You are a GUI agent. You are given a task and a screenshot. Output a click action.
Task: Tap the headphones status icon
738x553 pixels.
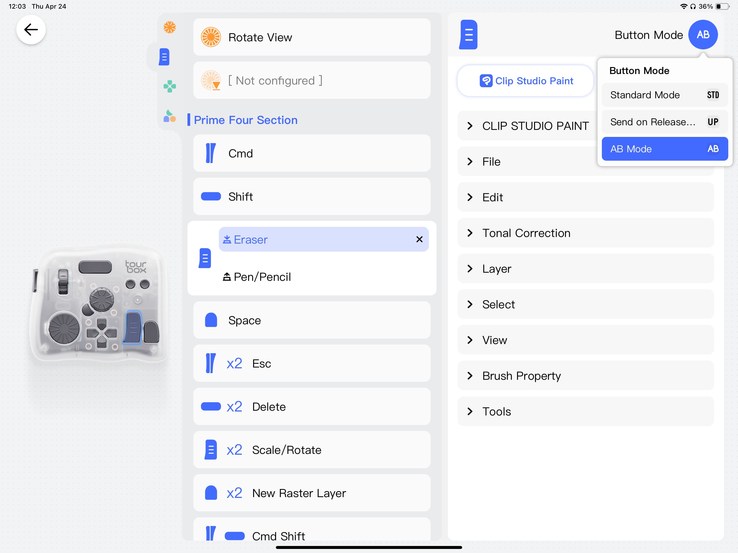pos(693,6)
